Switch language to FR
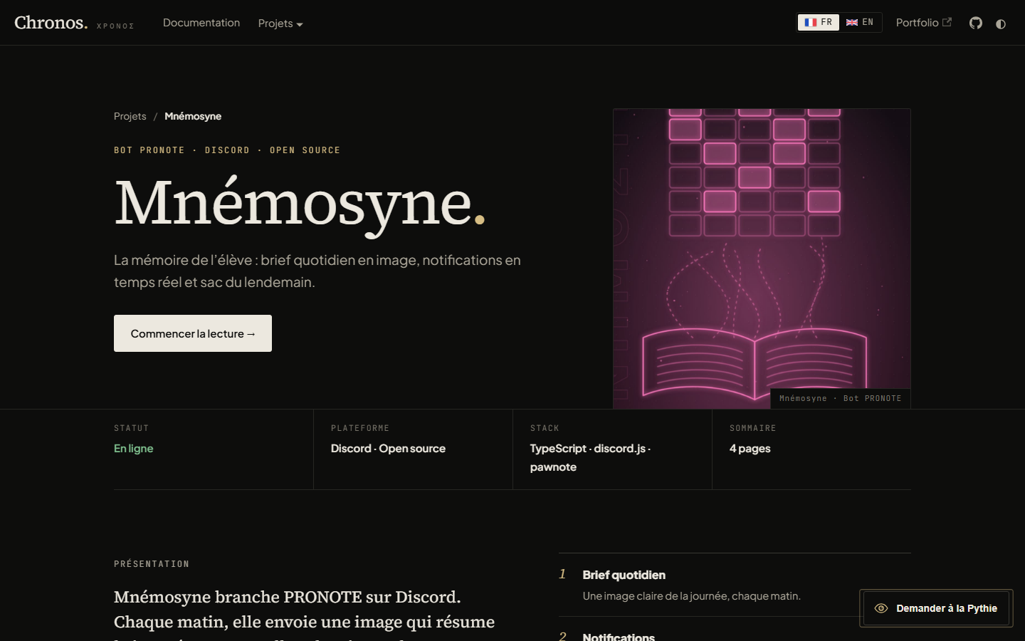1025x641 pixels. click(819, 22)
